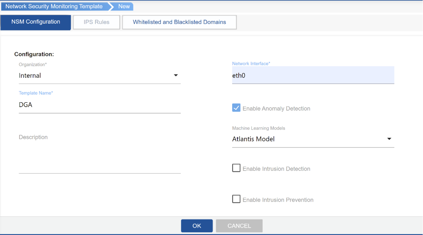Click the OK button
Screen dimensions: 423x235
point(196,226)
